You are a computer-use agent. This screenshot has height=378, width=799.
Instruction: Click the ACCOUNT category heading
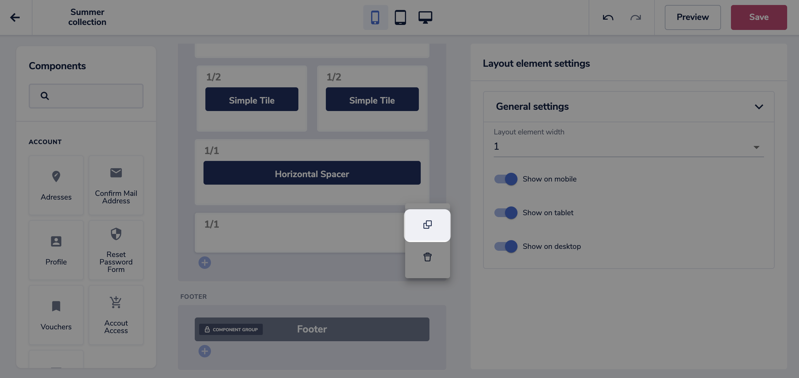point(45,142)
